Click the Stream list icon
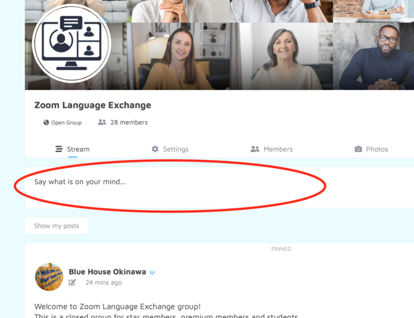 59,149
